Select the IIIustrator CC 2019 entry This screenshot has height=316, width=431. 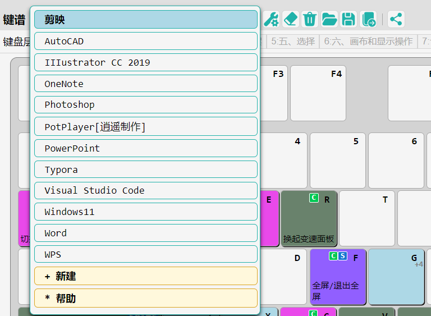[x=146, y=62]
